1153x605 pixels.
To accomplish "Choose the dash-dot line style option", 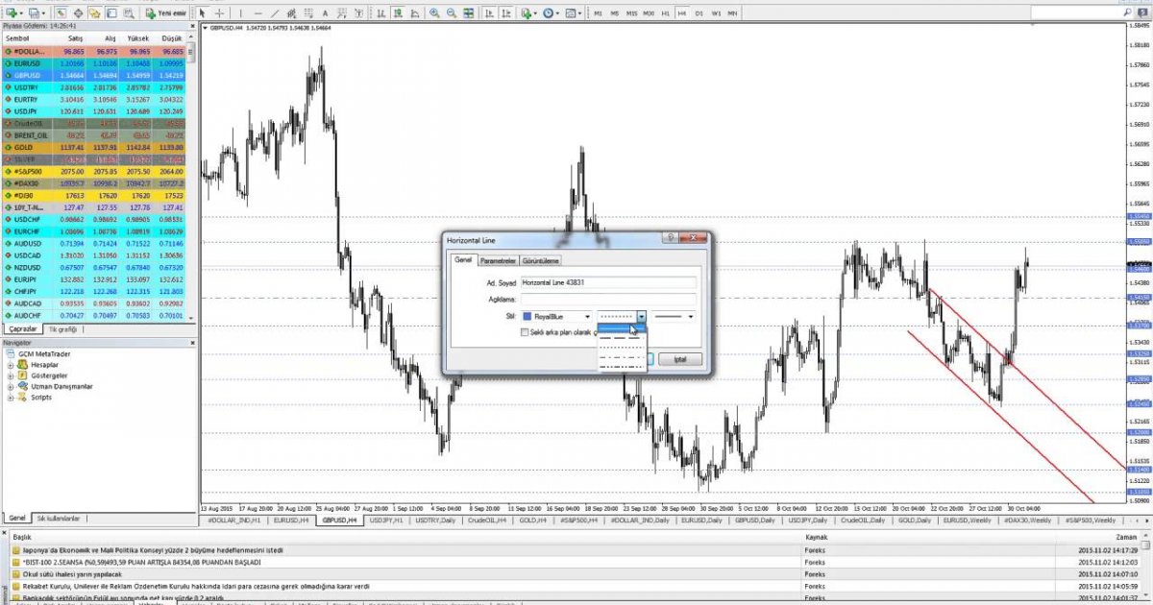I will [x=623, y=356].
